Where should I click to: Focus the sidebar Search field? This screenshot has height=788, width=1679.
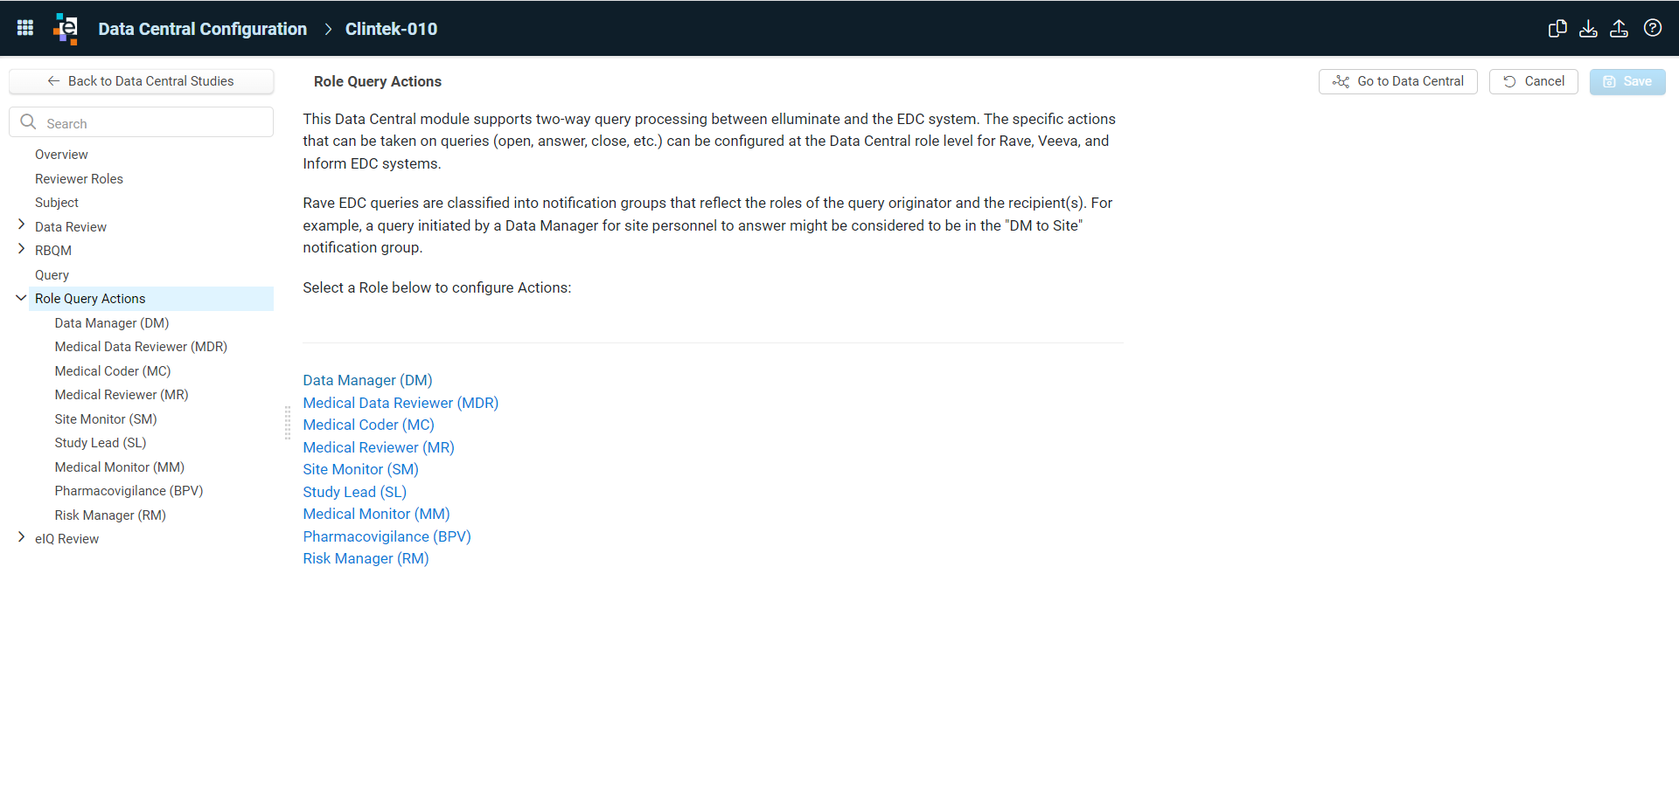(141, 122)
